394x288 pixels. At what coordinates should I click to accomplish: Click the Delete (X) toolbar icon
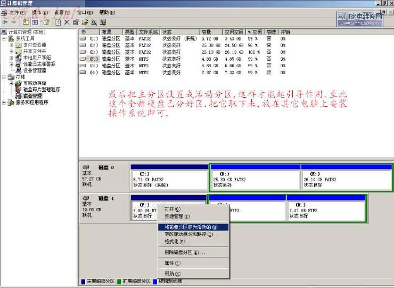[67, 22]
